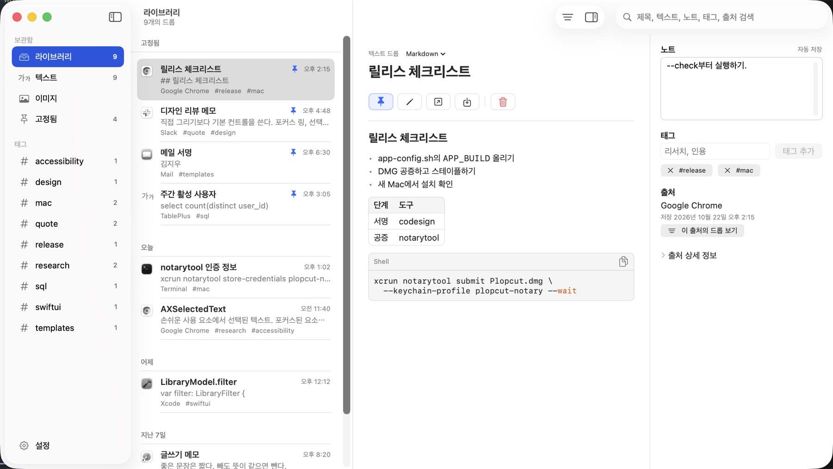Click 태그 추가 button
This screenshot has width=833, height=469.
click(x=798, y=151)
